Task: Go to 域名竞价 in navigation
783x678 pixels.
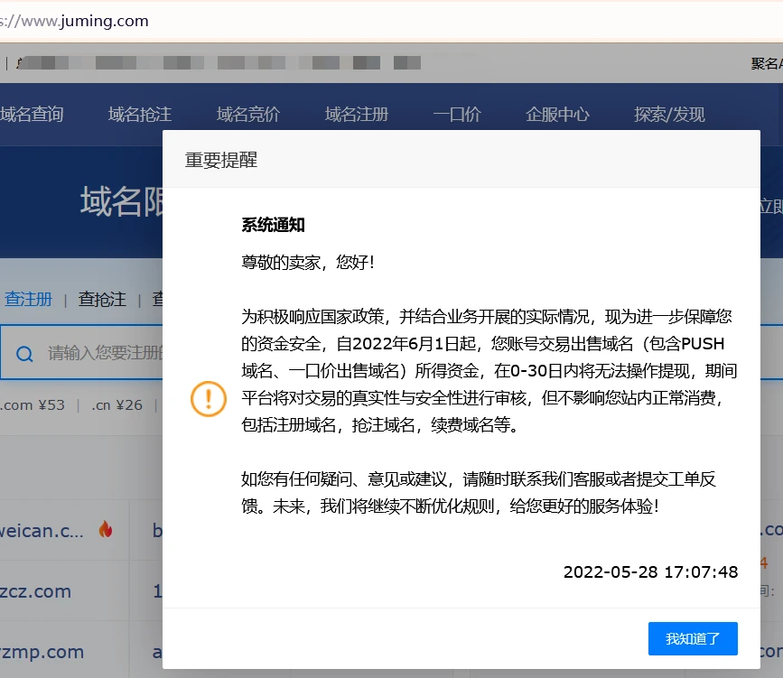Action: [247, 115]
